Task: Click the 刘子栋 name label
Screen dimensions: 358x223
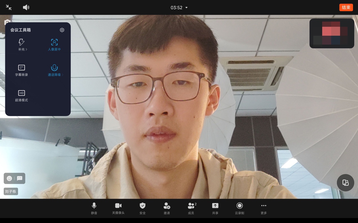Action: click(11, 192)
